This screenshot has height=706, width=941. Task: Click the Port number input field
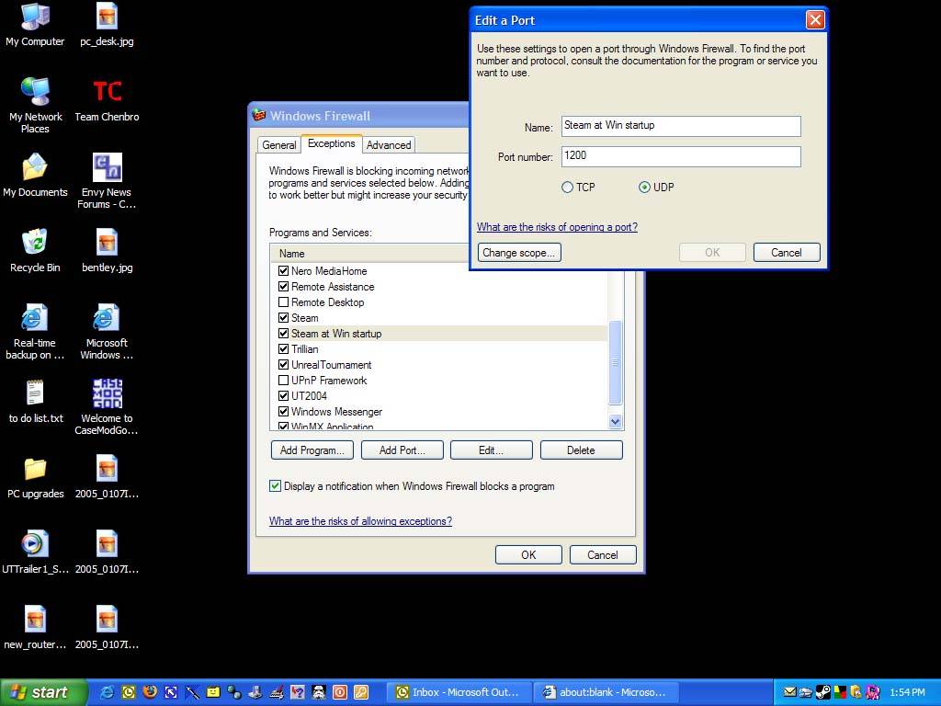click(x=681, y=156)
